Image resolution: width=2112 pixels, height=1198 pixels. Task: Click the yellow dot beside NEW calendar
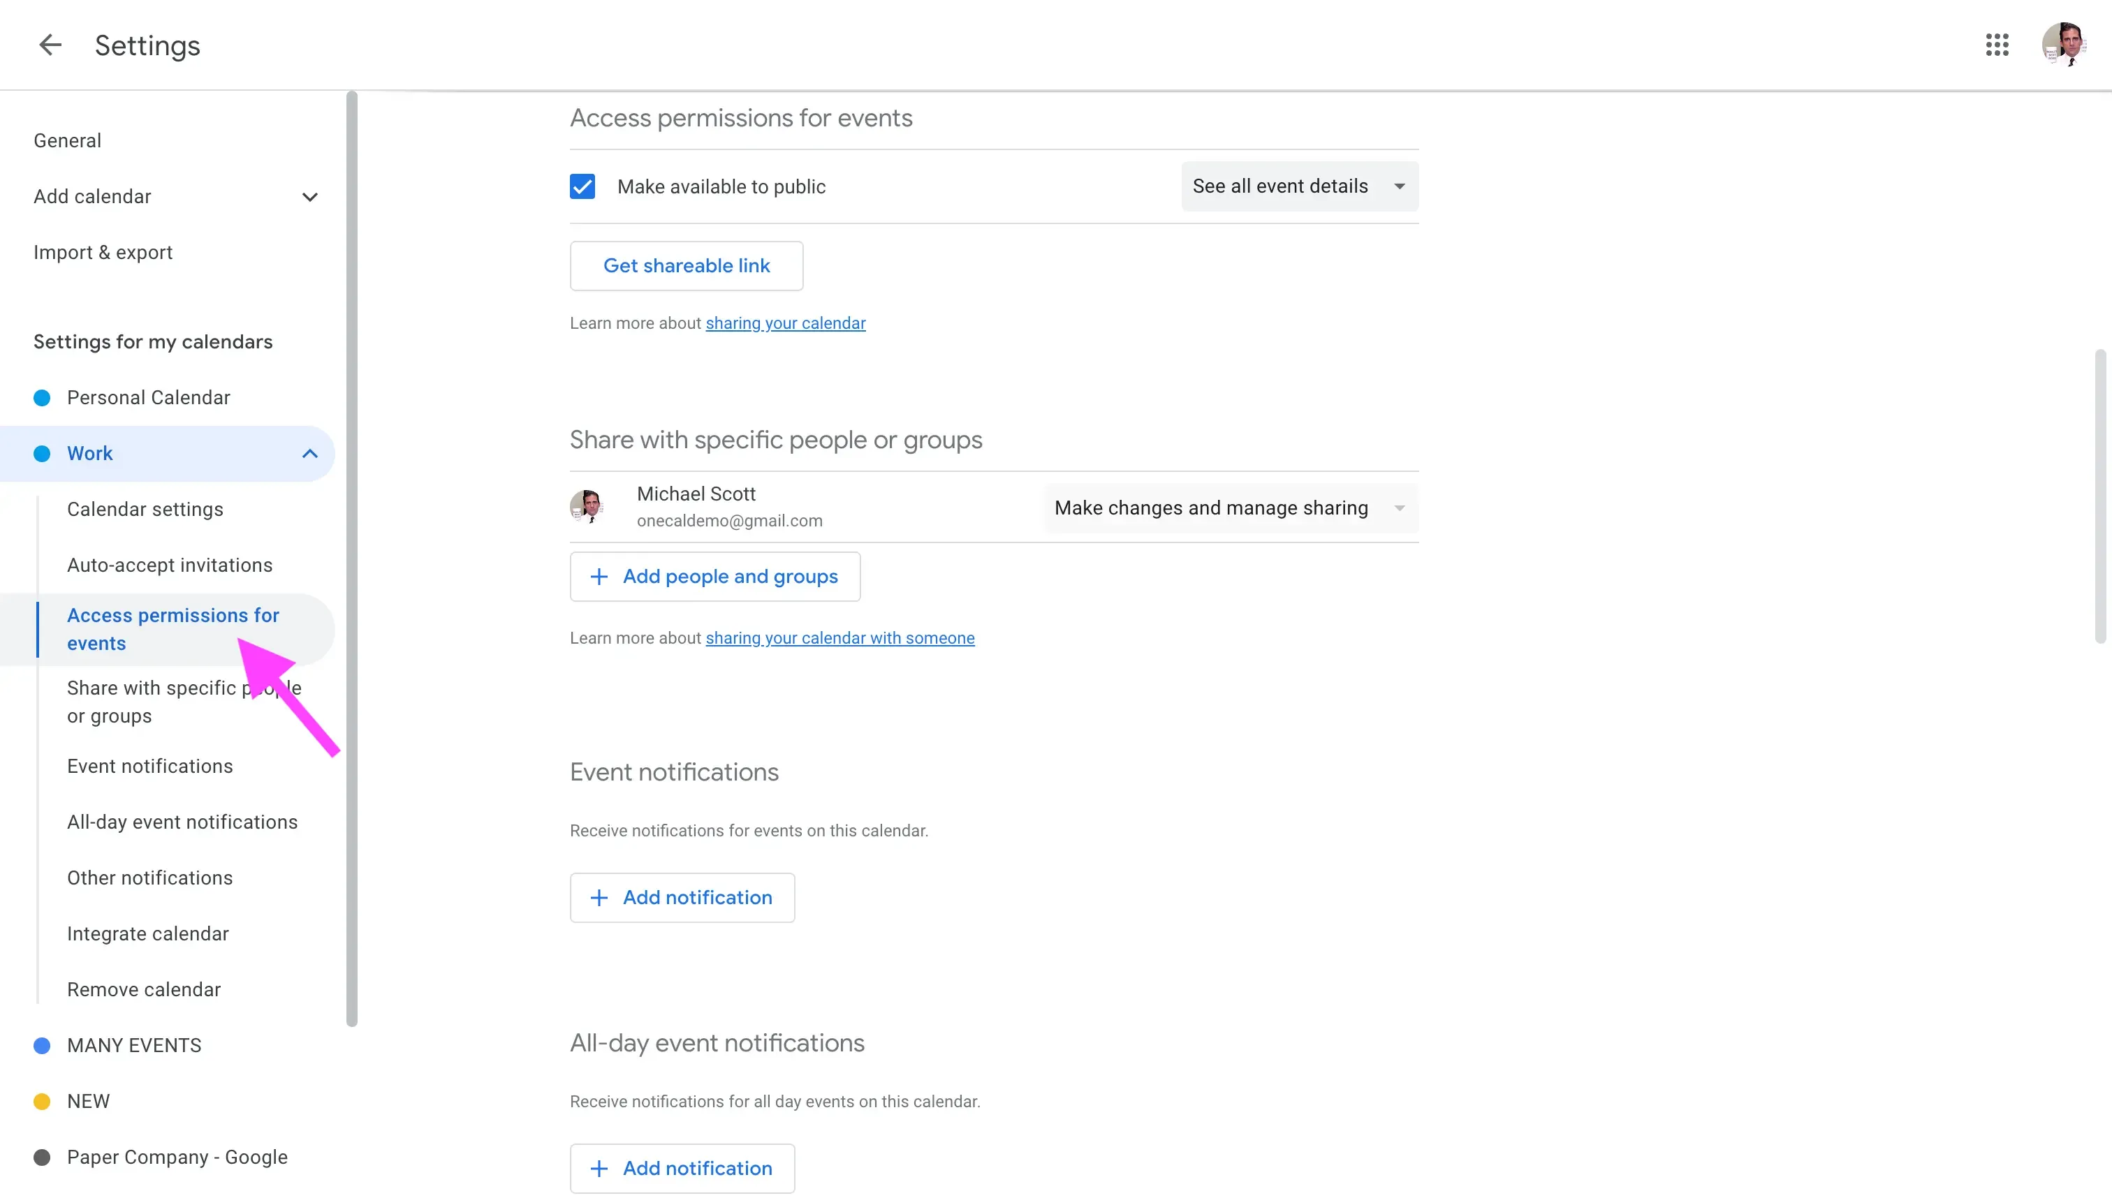click(42, 1101)
